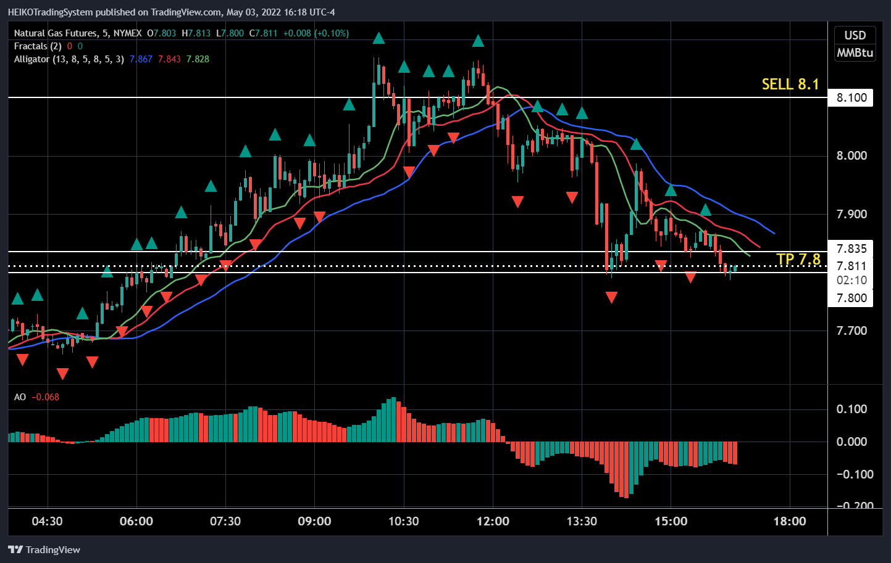Click the AO scale value 0.000
Image resolution: width=891 pixels, height=563 pixels.
851,442
